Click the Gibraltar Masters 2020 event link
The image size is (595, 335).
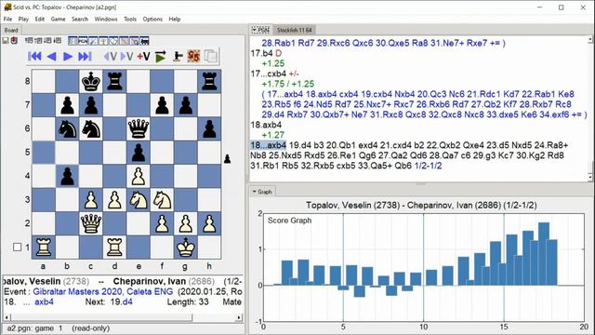[103, 291]
